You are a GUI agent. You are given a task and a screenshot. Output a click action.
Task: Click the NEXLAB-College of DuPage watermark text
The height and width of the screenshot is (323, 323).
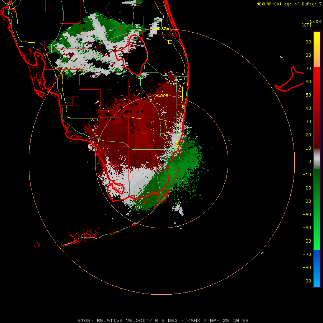point(289,4)
